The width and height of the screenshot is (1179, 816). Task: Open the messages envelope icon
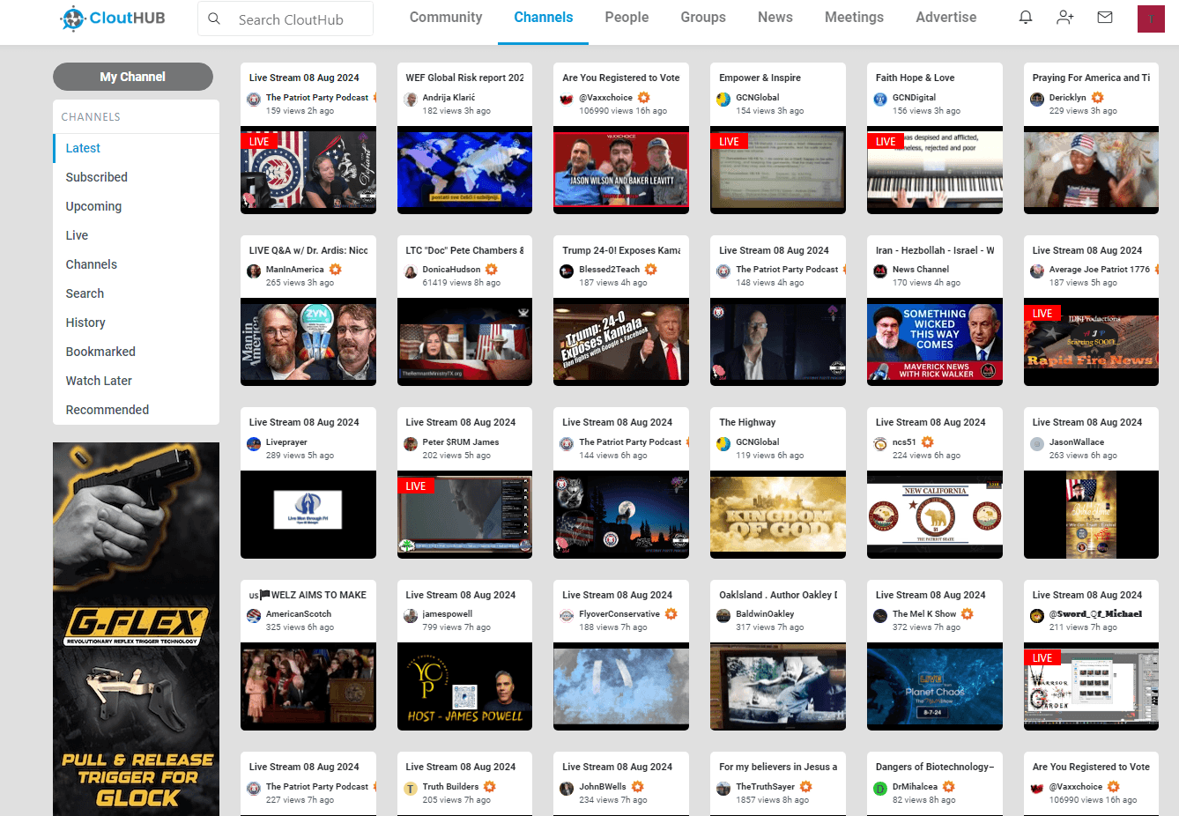tap(1105, 18)
